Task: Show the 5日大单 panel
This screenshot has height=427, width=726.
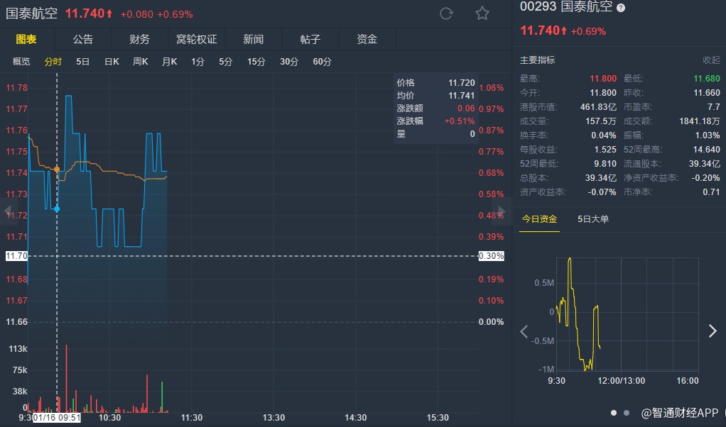Action: pos(593,218)
